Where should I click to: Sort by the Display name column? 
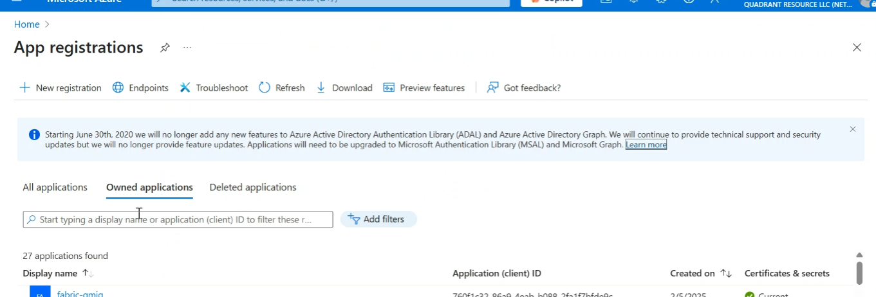pos(58,273)
